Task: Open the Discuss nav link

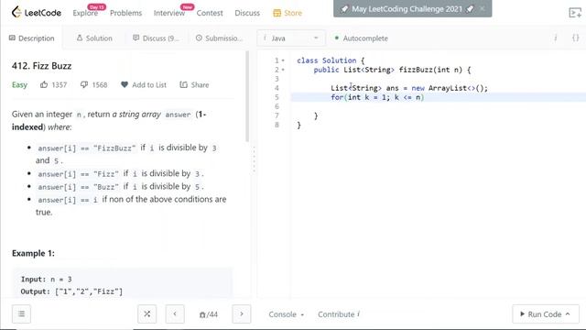Action: 247,13
